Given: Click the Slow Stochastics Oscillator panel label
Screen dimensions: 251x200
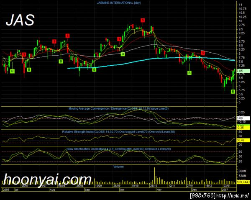Looking at the screenshot, I should pos(119,149).
